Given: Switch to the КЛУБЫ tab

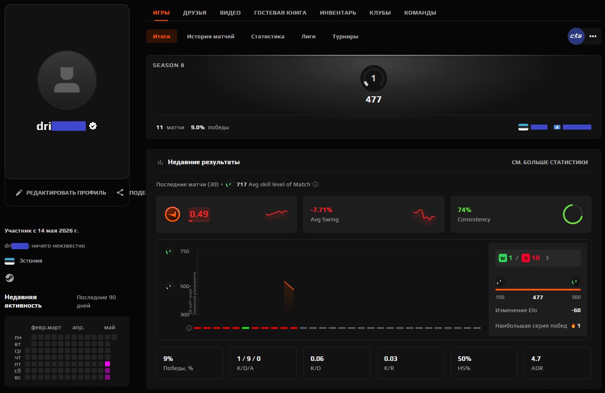Looking at the screenshot, I should pos(380,13).
